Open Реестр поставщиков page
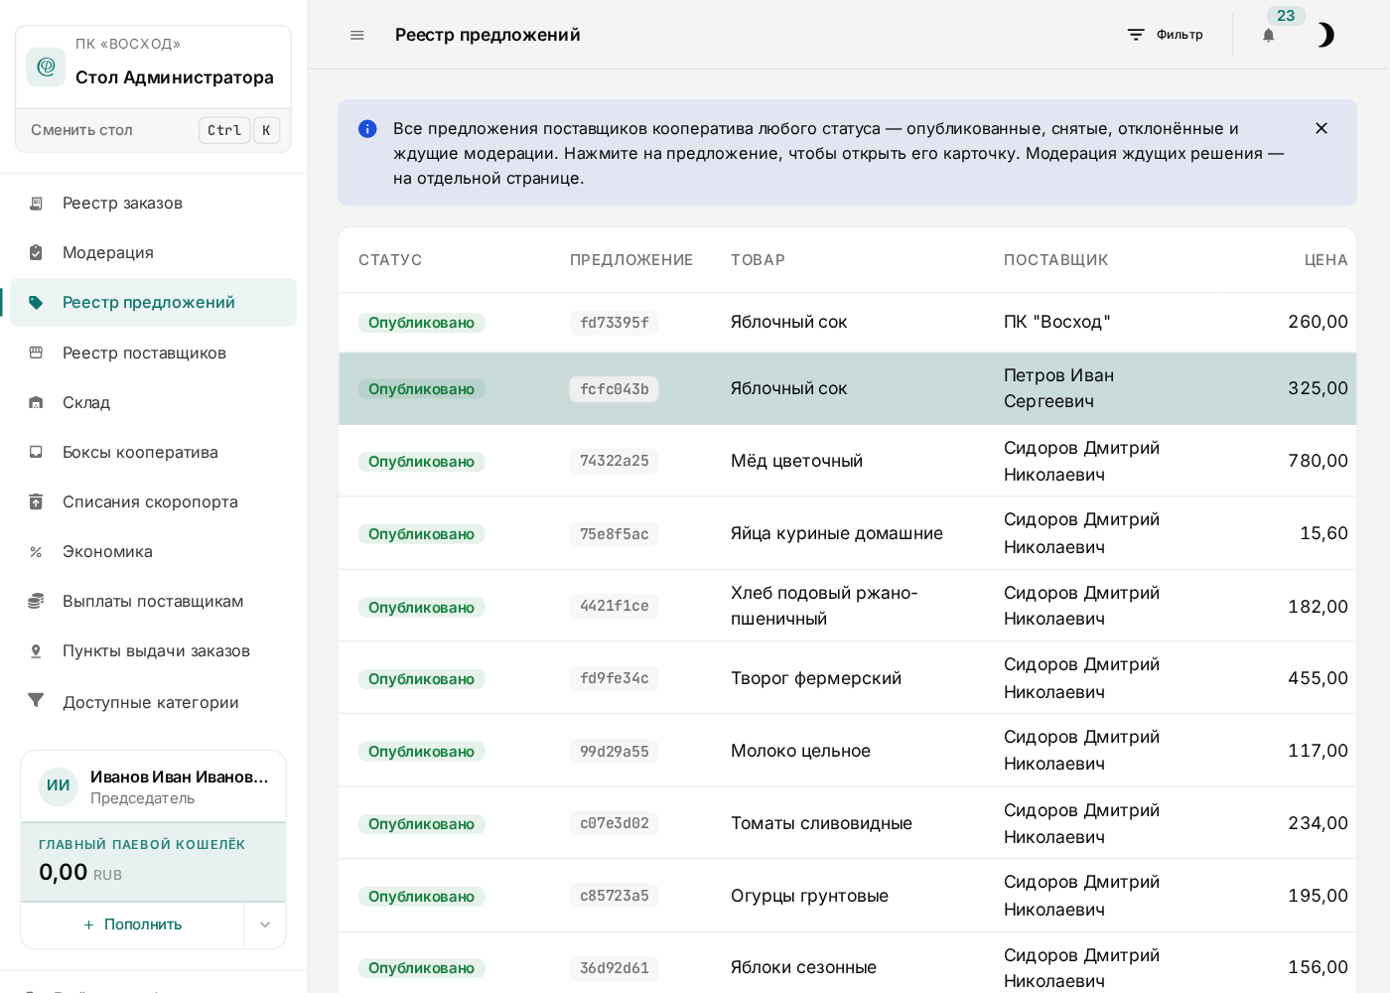 pyautogui.click(x=154, y=353)
